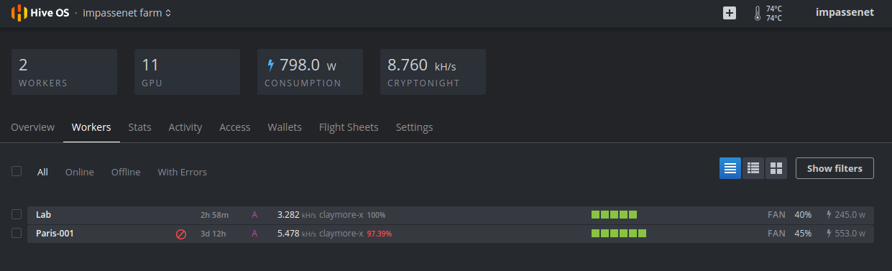Open the impassenet farm dropdown selector
Viewport: 892px width, 271px height.
(x=127, y=13)
